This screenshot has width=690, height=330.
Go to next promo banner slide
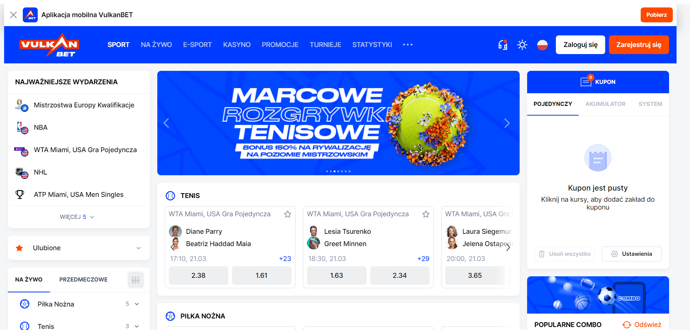click(507, 123)
